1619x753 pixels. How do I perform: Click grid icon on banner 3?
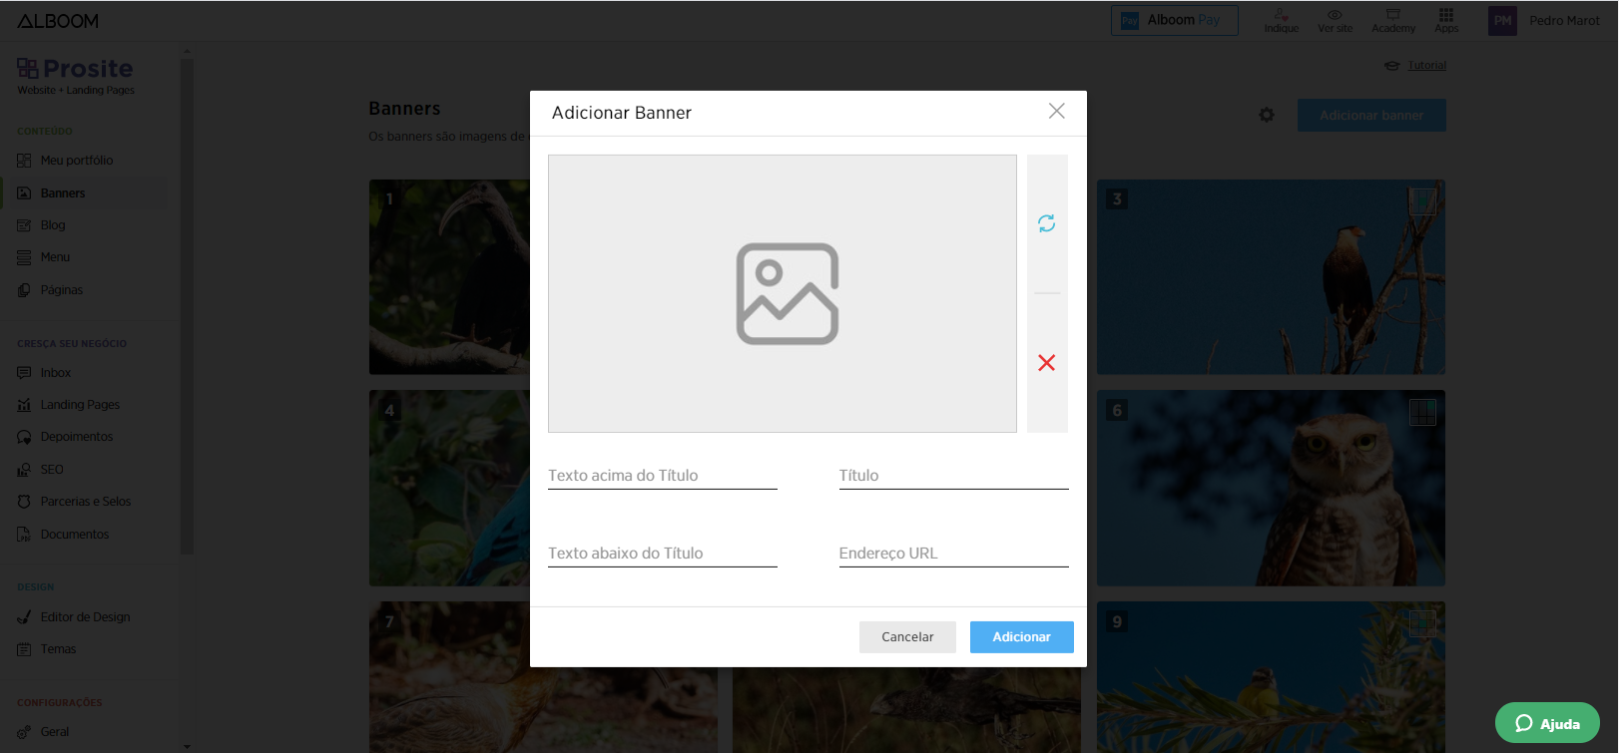pyautogui.click(x=1422, y=201)
